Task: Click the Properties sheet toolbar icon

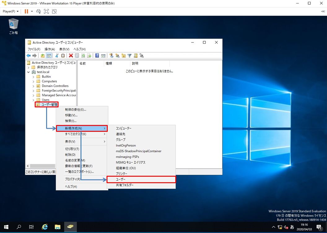Action: click(x=77, y=56)
